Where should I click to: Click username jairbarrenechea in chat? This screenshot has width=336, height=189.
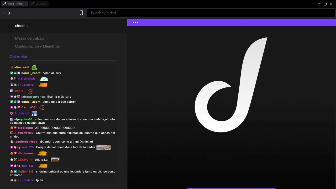point(33,97)
